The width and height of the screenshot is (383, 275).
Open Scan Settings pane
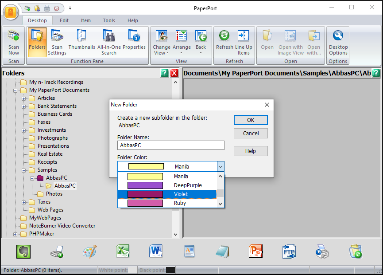(x=57, y=42)
